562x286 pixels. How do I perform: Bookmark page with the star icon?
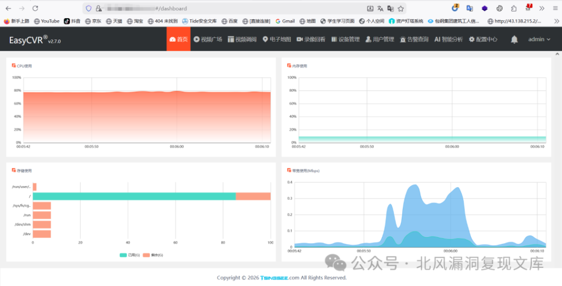click(x=401, y=8)
